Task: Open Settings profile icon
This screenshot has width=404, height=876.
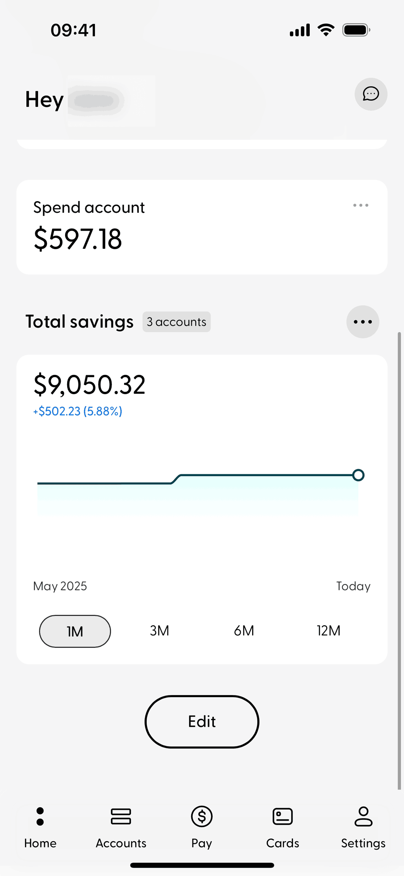Action: click(363, 816)
